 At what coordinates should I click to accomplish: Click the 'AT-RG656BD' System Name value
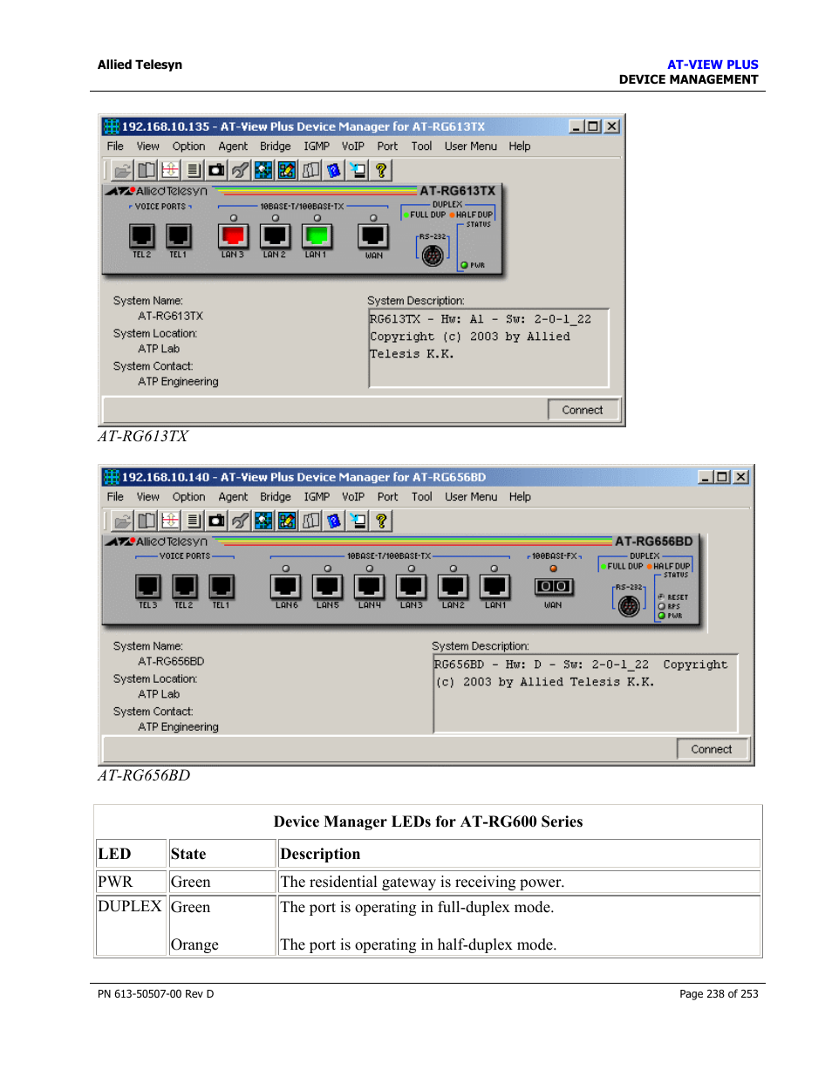click(171, 662)
